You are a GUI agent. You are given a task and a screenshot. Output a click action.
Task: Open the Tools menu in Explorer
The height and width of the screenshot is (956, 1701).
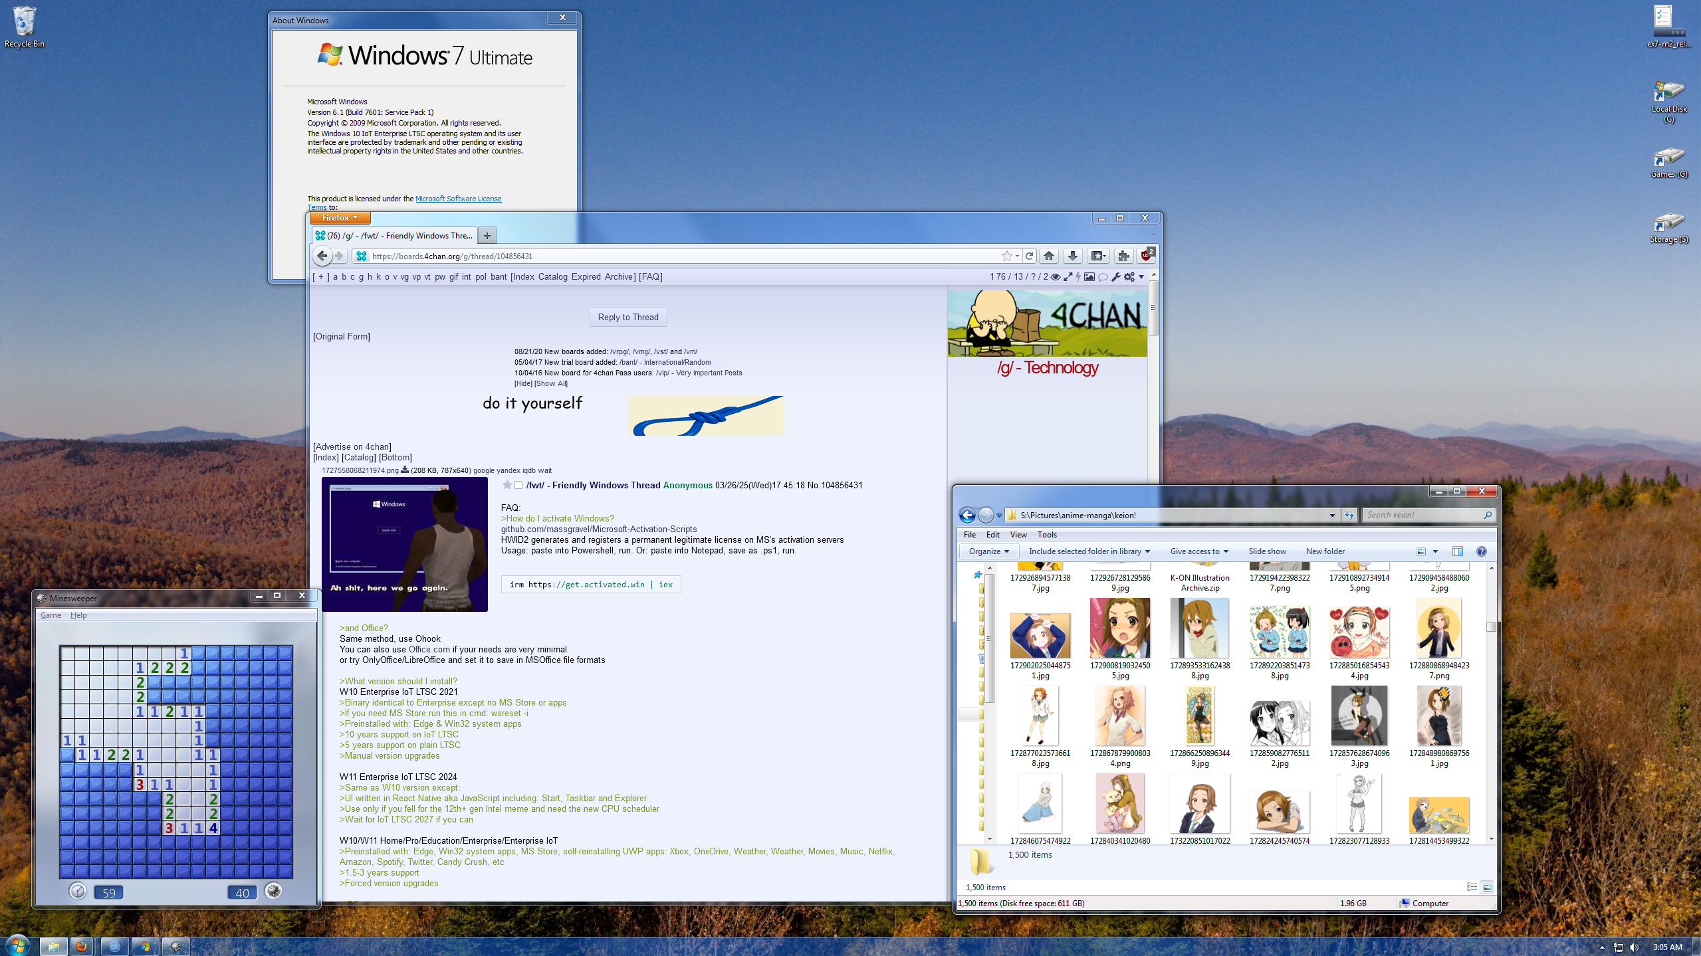click(1046, 535)
